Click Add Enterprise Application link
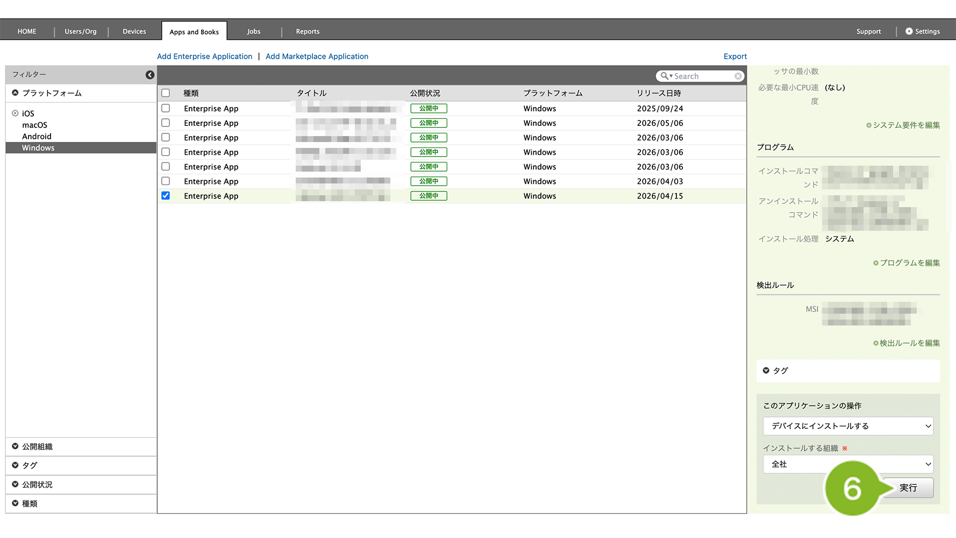 [204, 56]
